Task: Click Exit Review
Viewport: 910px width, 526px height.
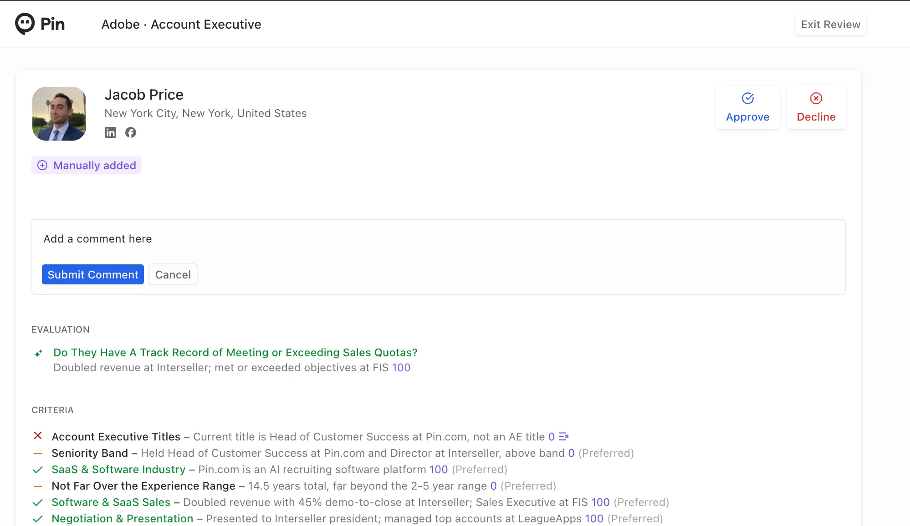Action: pyautogui.click(x=831, y=25)
